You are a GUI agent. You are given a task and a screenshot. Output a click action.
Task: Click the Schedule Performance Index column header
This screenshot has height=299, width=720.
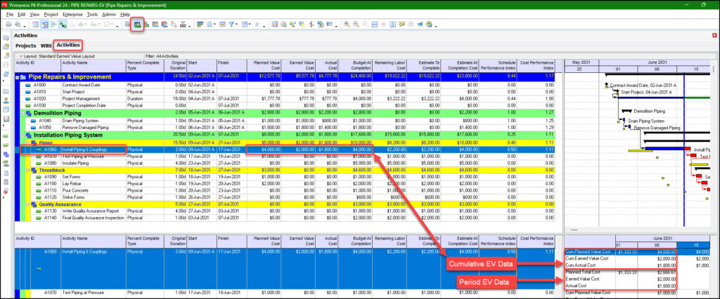click(499, 65)
